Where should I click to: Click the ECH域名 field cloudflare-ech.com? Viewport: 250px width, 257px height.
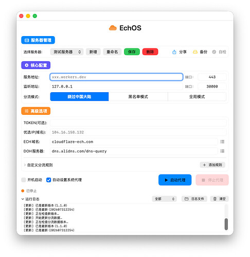point(134,142)
